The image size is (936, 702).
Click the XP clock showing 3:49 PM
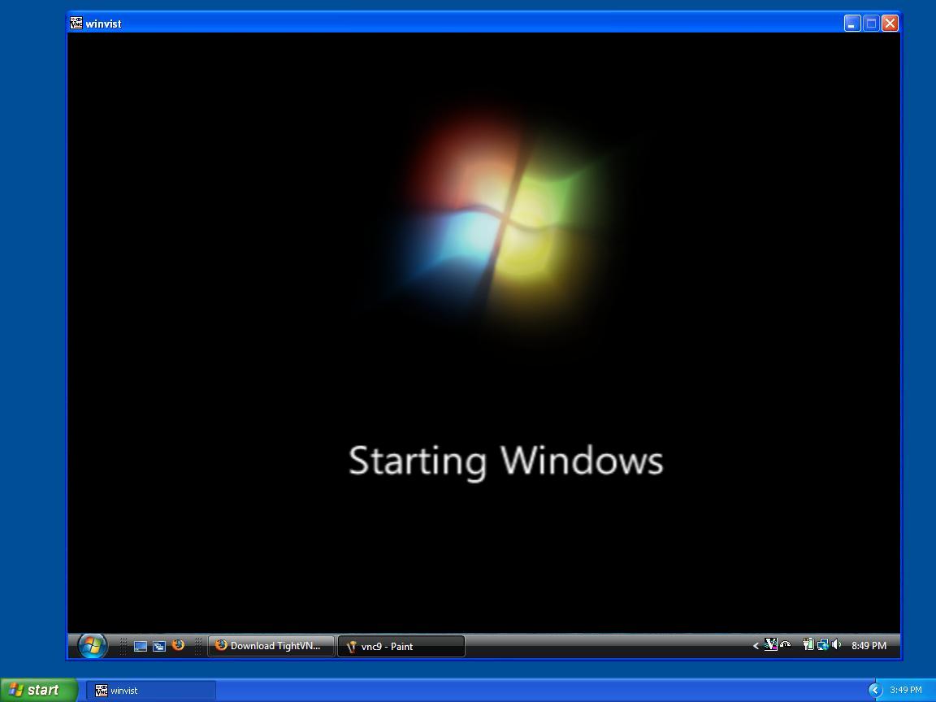[906, 691]
